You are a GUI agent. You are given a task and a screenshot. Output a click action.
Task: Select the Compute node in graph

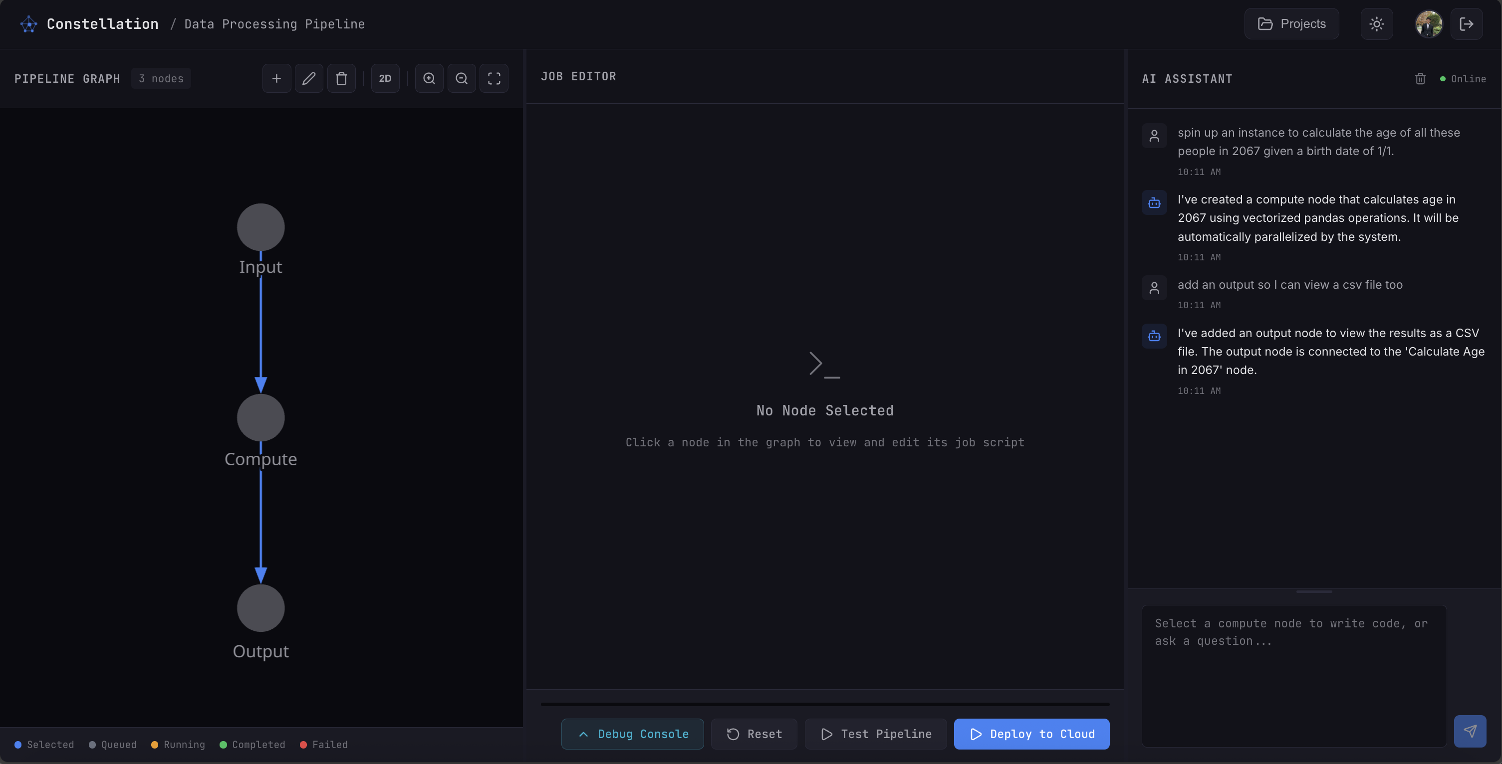pos(260,418)
